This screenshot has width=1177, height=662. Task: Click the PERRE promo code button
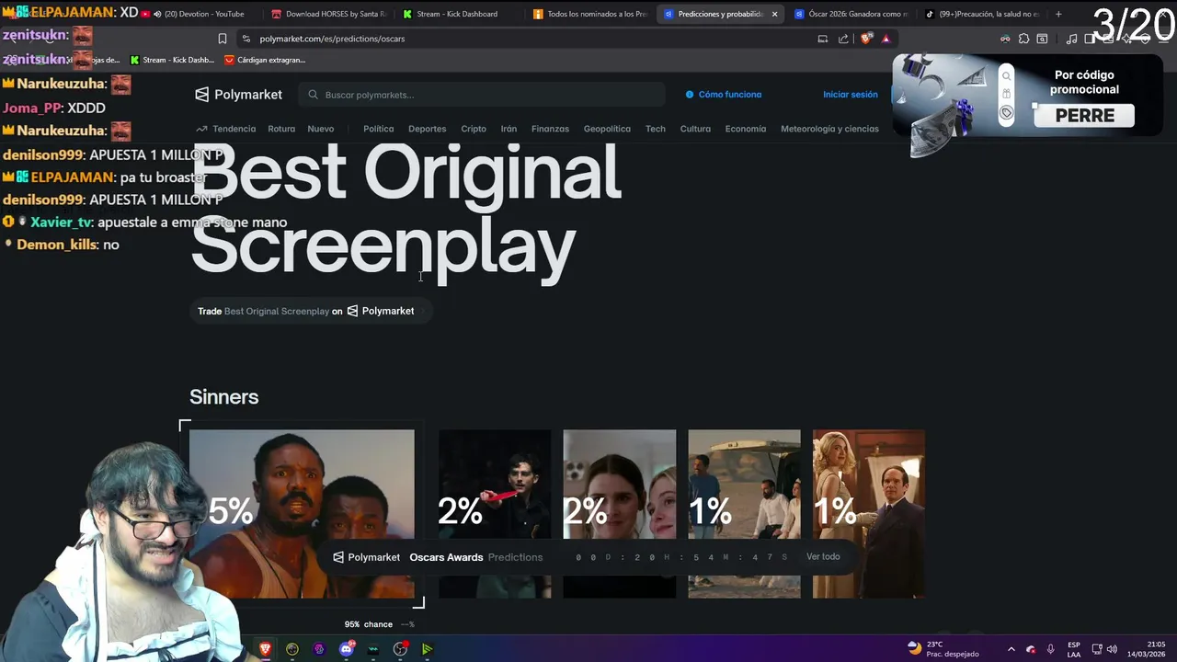pos(1085,116)
